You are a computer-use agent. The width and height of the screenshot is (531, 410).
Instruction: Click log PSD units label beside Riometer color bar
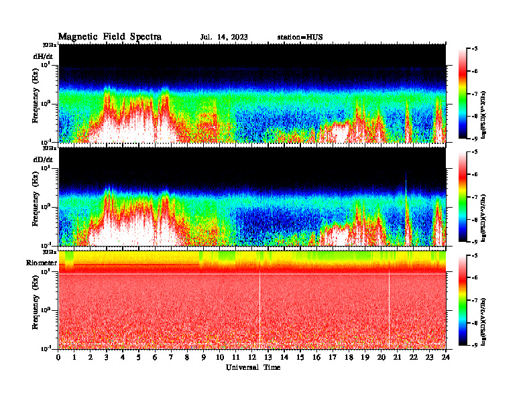point(483,322)
